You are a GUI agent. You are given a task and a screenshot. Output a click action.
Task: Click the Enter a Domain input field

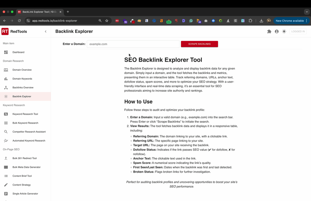click(133, 44)
